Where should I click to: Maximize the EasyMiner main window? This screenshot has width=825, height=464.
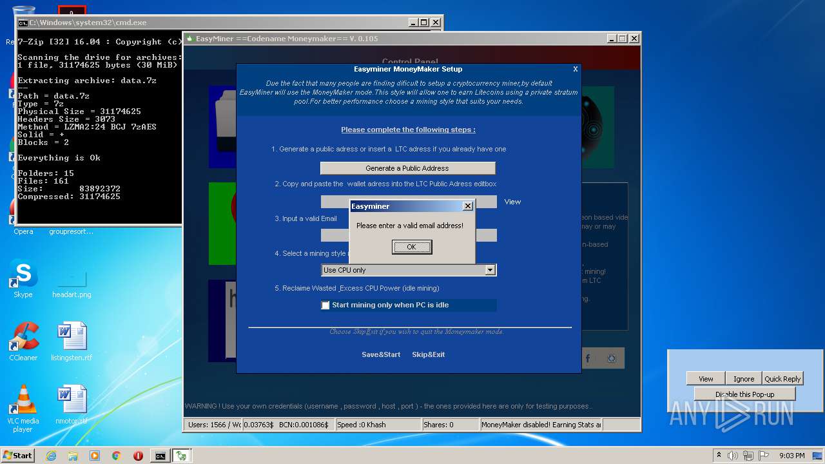(622, 39)
